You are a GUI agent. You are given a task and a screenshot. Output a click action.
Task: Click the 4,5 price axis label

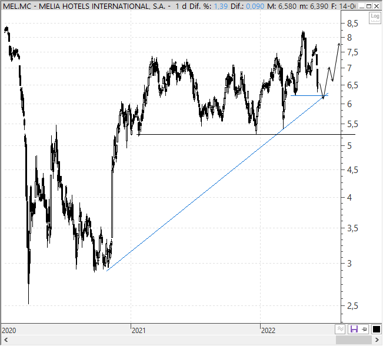352,170
